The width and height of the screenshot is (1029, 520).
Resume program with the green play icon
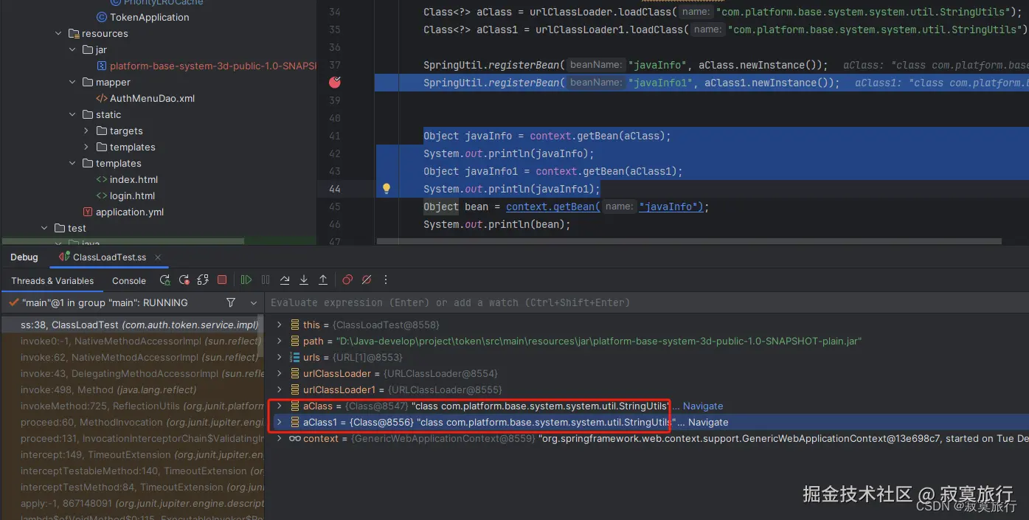[x=246, y=280]
